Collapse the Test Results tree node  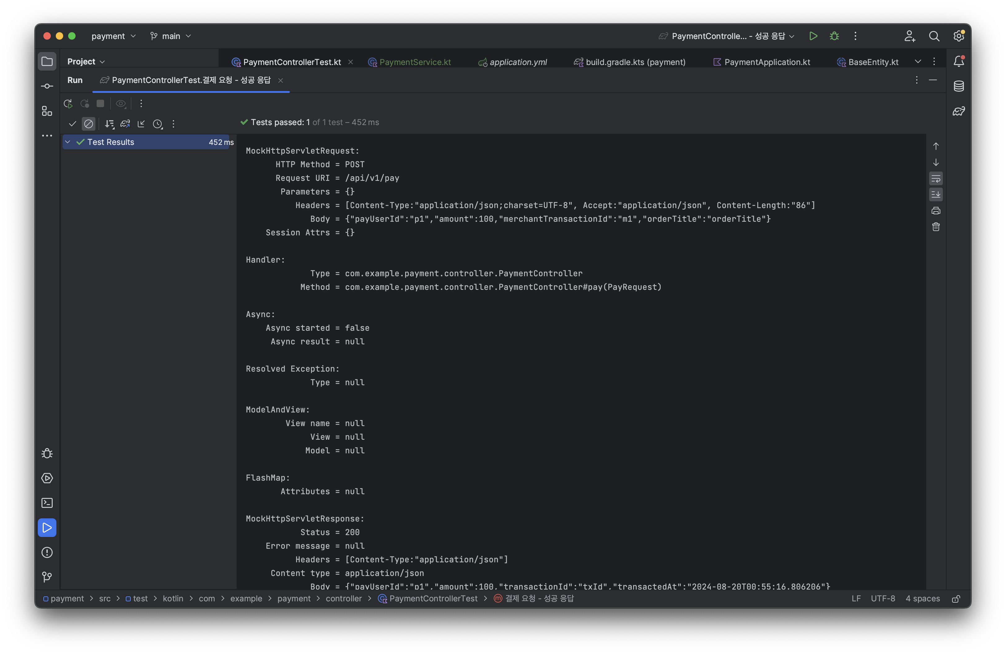point(68,142)
